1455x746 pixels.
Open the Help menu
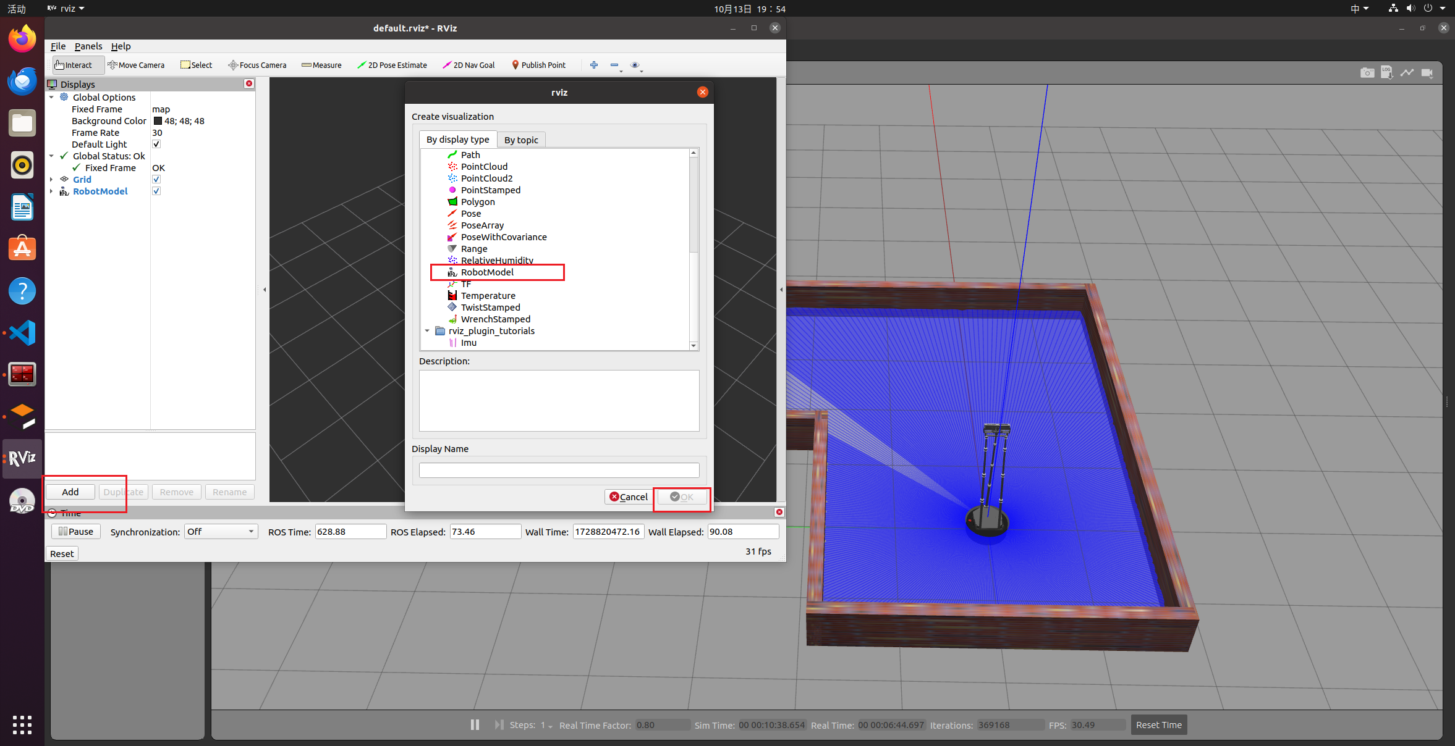[121, 46]
